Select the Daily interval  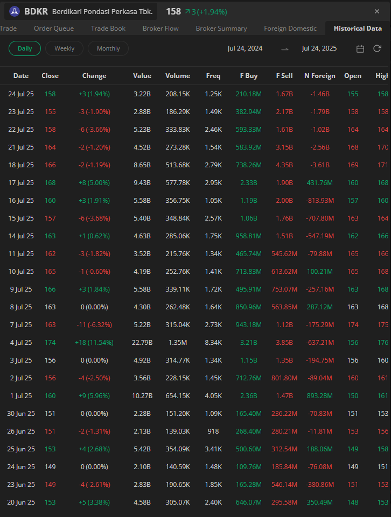point(25,48)
